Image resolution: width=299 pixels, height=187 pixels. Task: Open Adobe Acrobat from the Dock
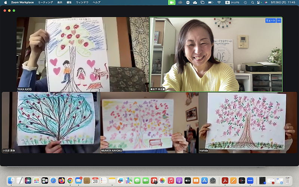click(x=225, y=180)
